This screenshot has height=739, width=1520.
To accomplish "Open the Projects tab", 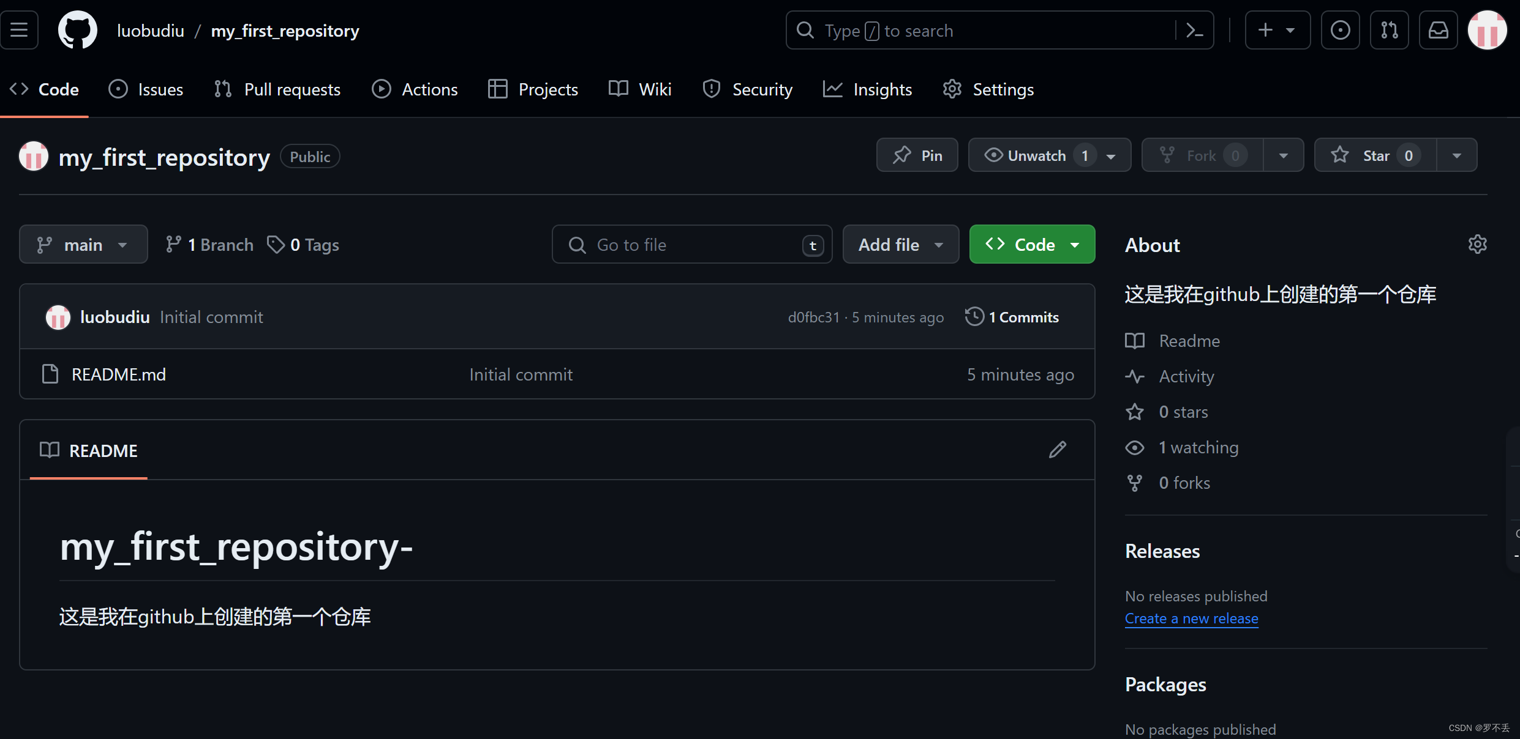I will (533, 89).
